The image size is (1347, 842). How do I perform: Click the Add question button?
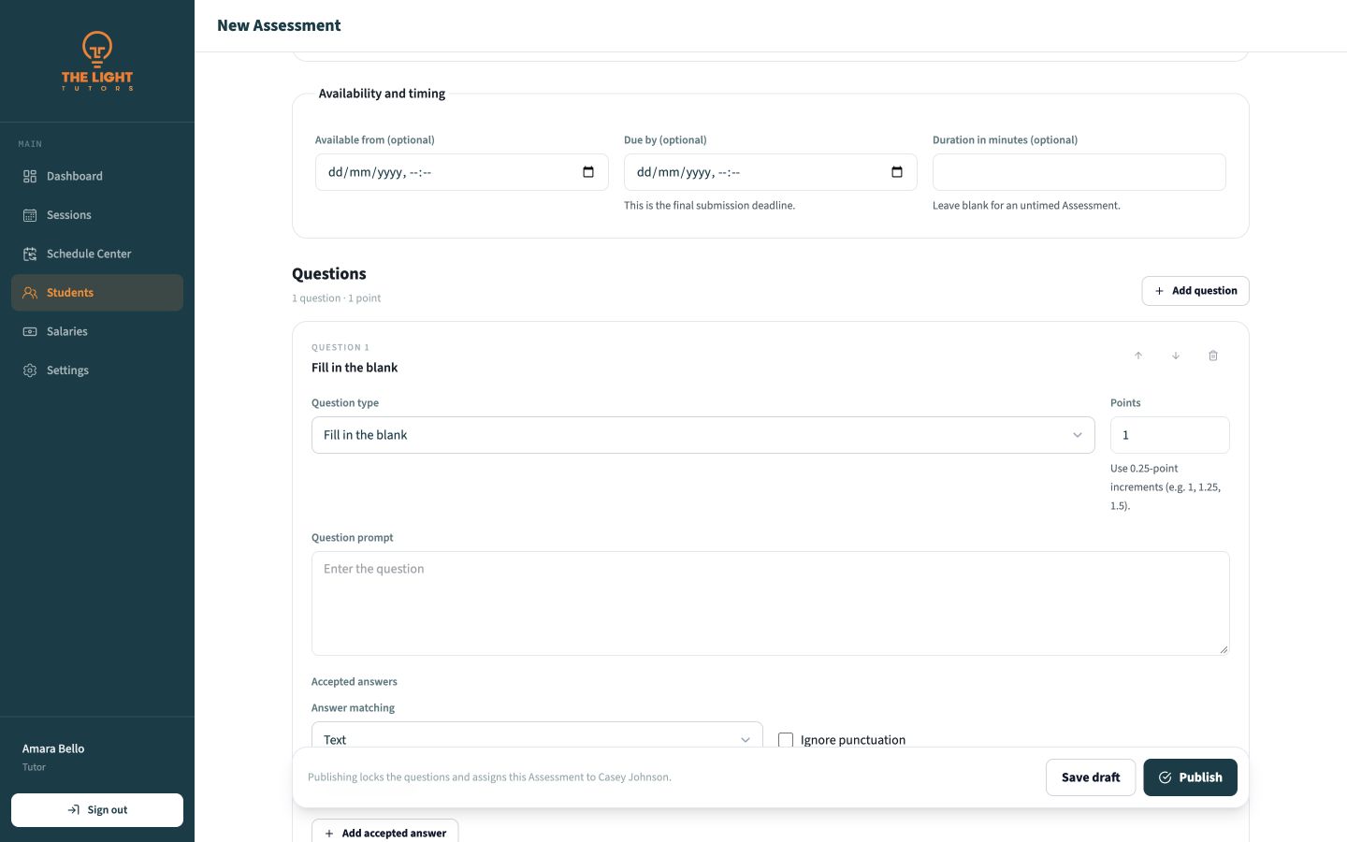[x=1195, y=291]
